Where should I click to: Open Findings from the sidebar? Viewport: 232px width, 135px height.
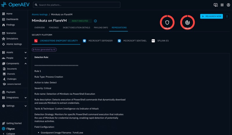pyautogui.click(x=10, y=25)
